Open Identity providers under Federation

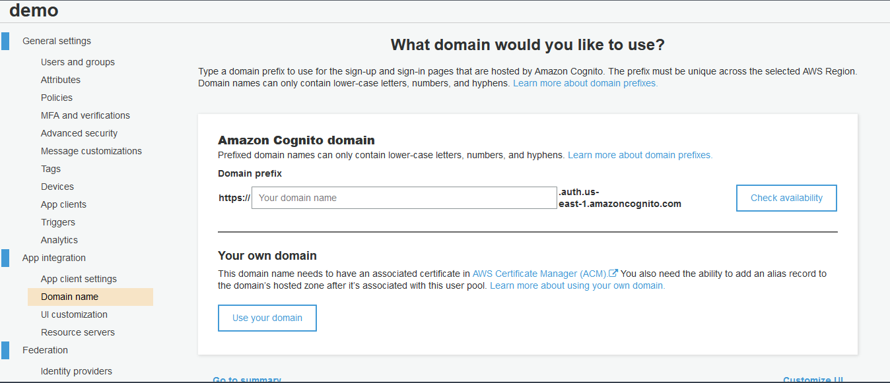click(77, 370)
